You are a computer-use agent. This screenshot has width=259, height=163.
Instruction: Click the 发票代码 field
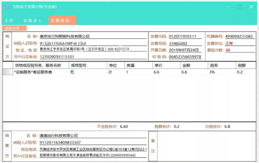185,37
